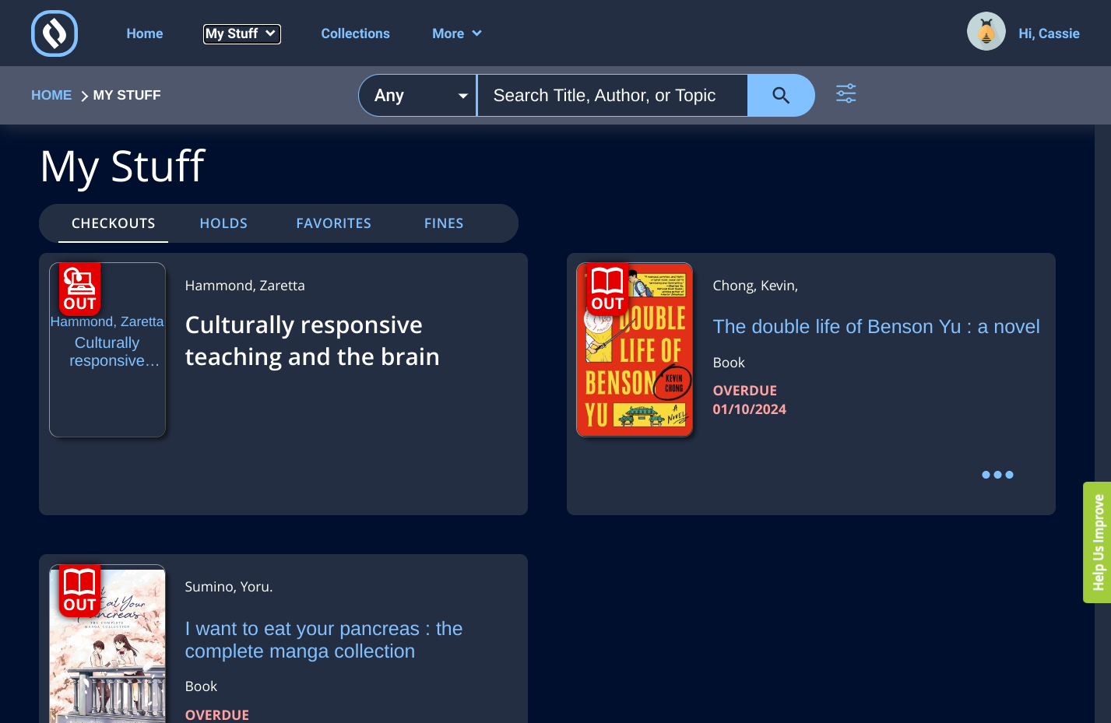Open The double life of Benson Yu title link
Screen dimensions: 1111x723
pyautogui.click(x=876, y=327)
